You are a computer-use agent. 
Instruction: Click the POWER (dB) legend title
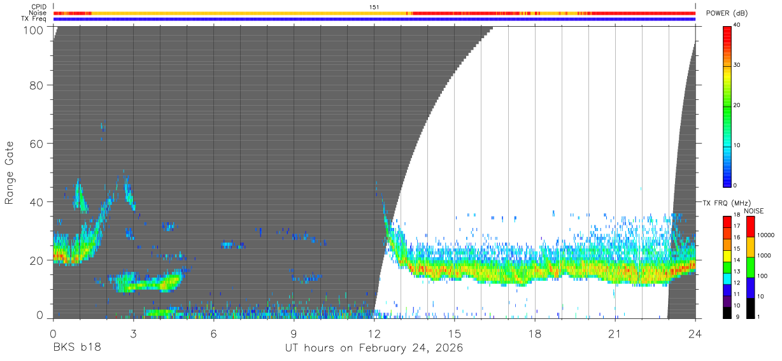coord(727,13)
